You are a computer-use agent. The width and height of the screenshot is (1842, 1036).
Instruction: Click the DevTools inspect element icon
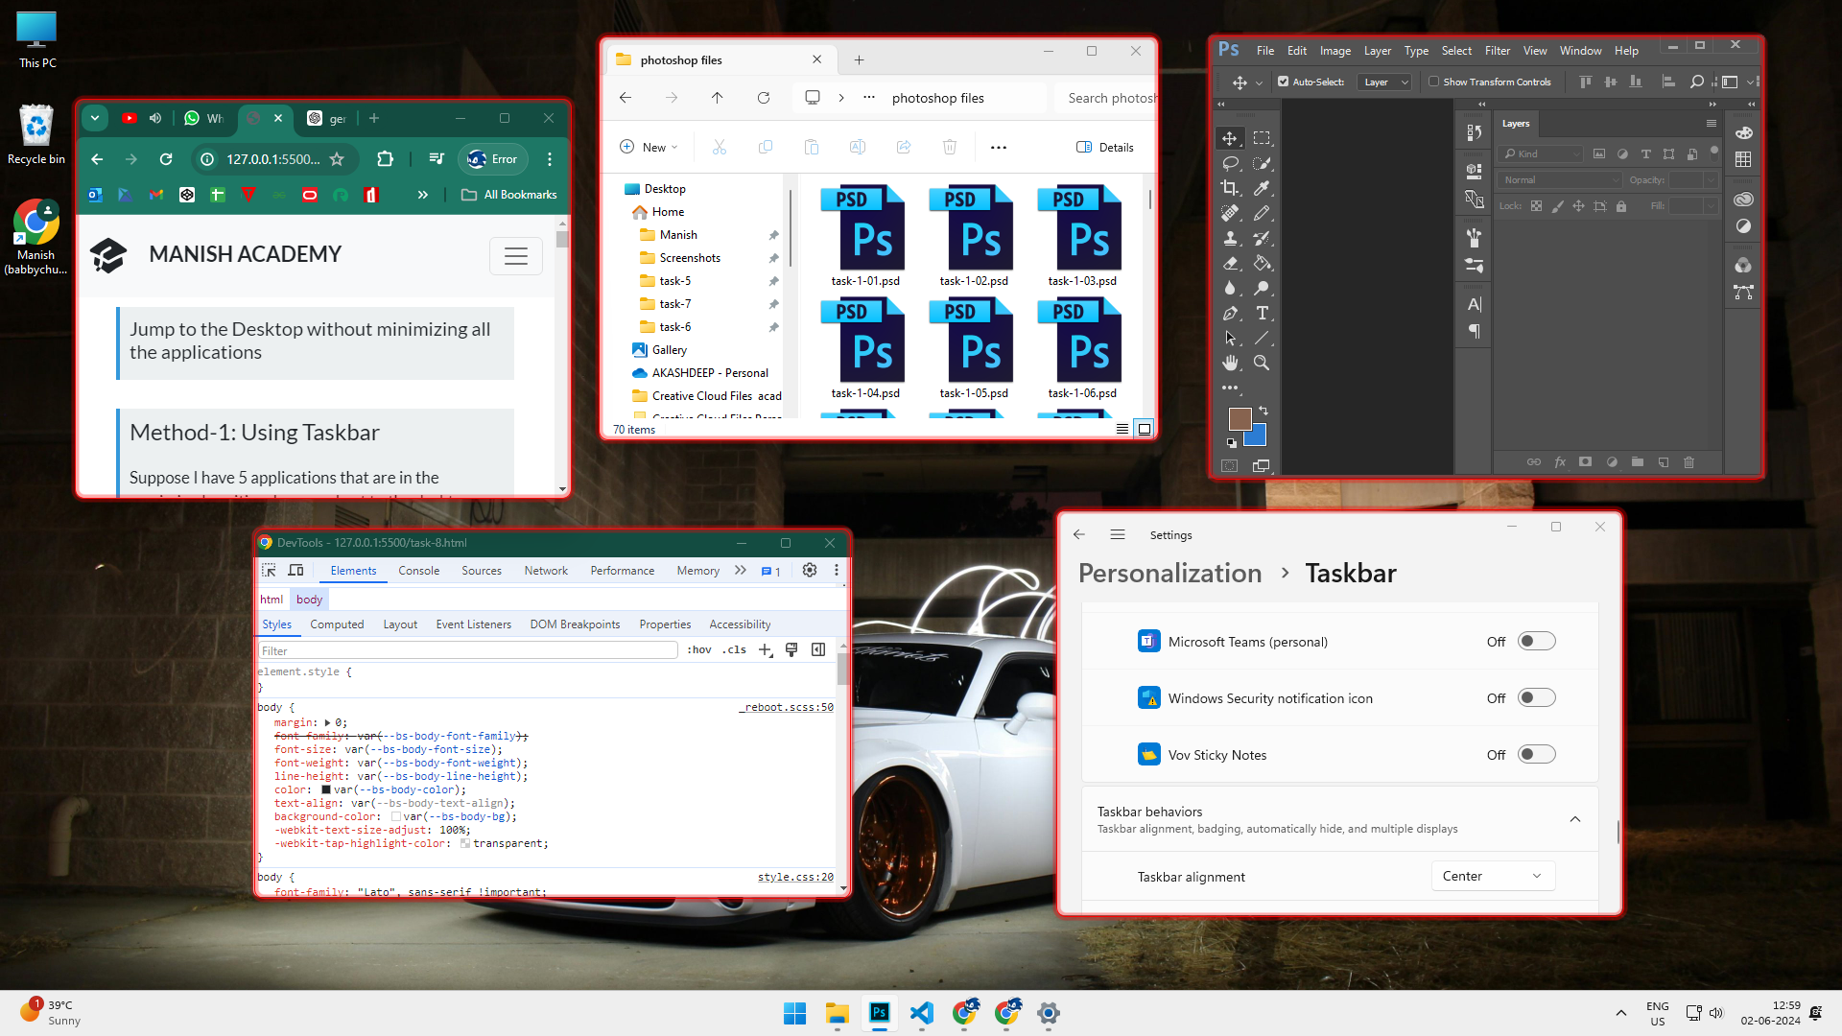pos(269,570)
